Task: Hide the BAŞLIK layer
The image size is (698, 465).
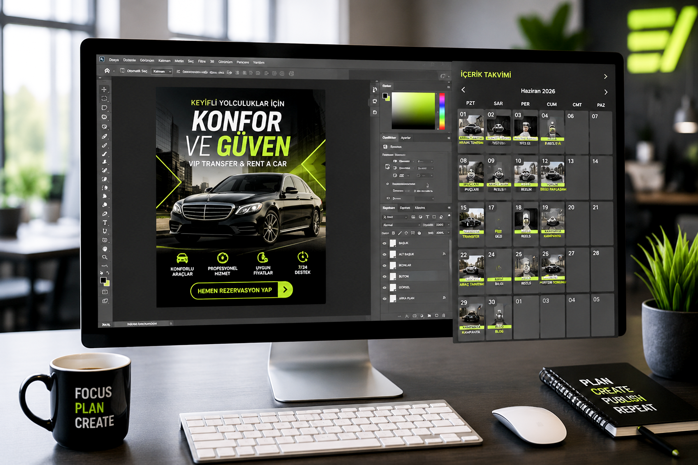Action: [384, 243]
